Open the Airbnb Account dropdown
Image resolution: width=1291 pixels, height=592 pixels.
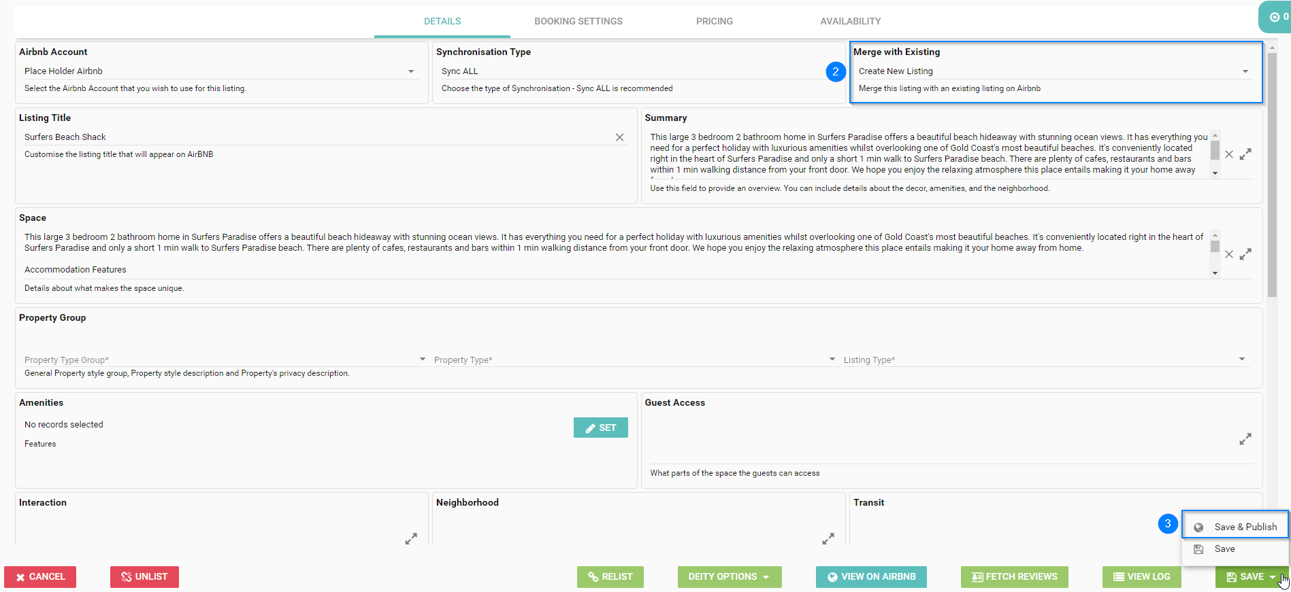point(410,71)
